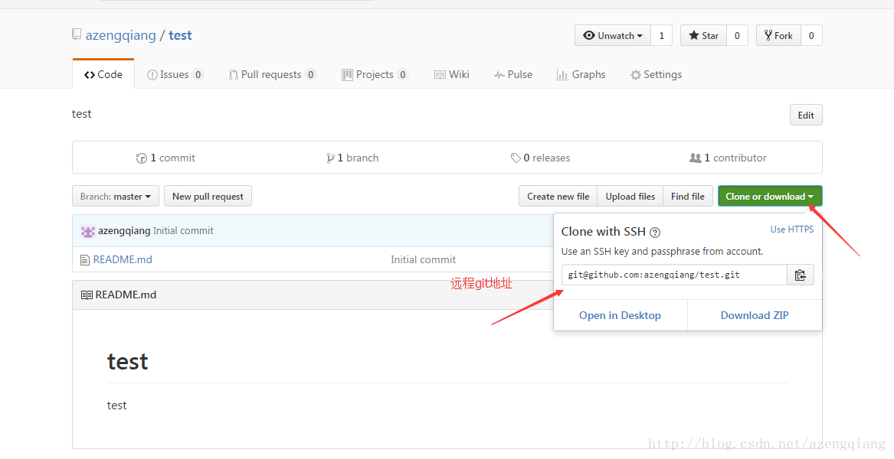894x459 pixels.
Task: Open the repository Settings tab
Action: 656,75
